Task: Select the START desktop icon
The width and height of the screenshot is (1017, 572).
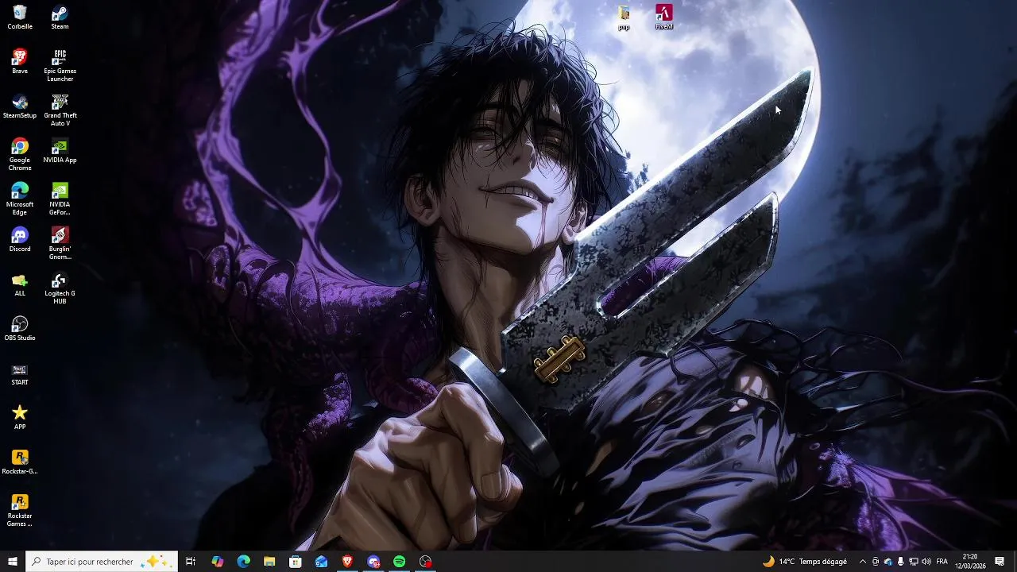Action: tap(20, 373)
